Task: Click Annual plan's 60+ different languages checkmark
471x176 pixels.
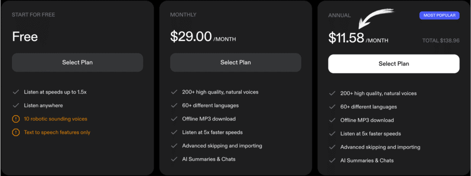Action: pos(332,107)
